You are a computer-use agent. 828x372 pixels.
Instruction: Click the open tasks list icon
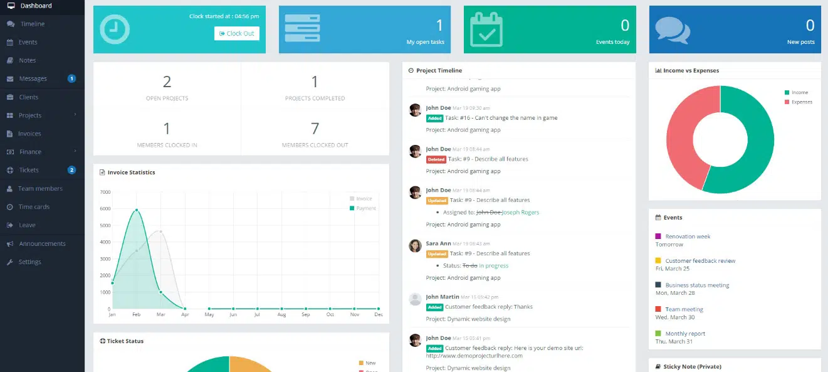(x=303, y=29)
